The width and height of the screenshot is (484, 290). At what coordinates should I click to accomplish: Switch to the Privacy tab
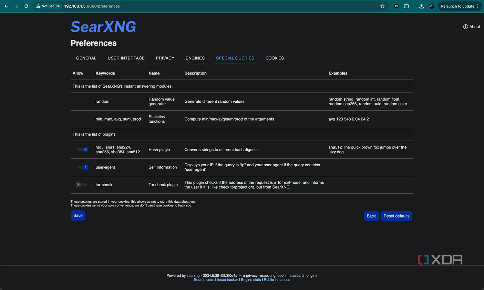165,58
